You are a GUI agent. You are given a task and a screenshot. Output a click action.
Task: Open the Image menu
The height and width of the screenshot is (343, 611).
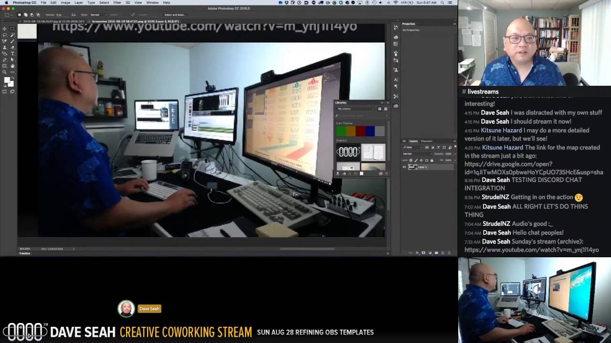(65, 2)
